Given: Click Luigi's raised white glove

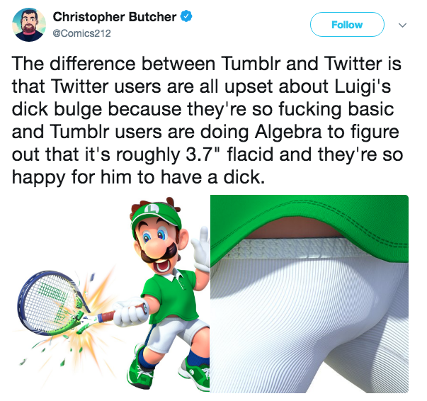Looking at the screenshot, I should click(200, 249).
